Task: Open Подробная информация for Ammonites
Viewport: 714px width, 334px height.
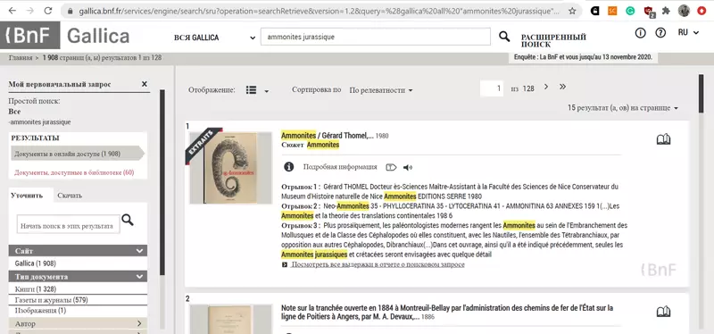Action: click(x=340, y=167)
